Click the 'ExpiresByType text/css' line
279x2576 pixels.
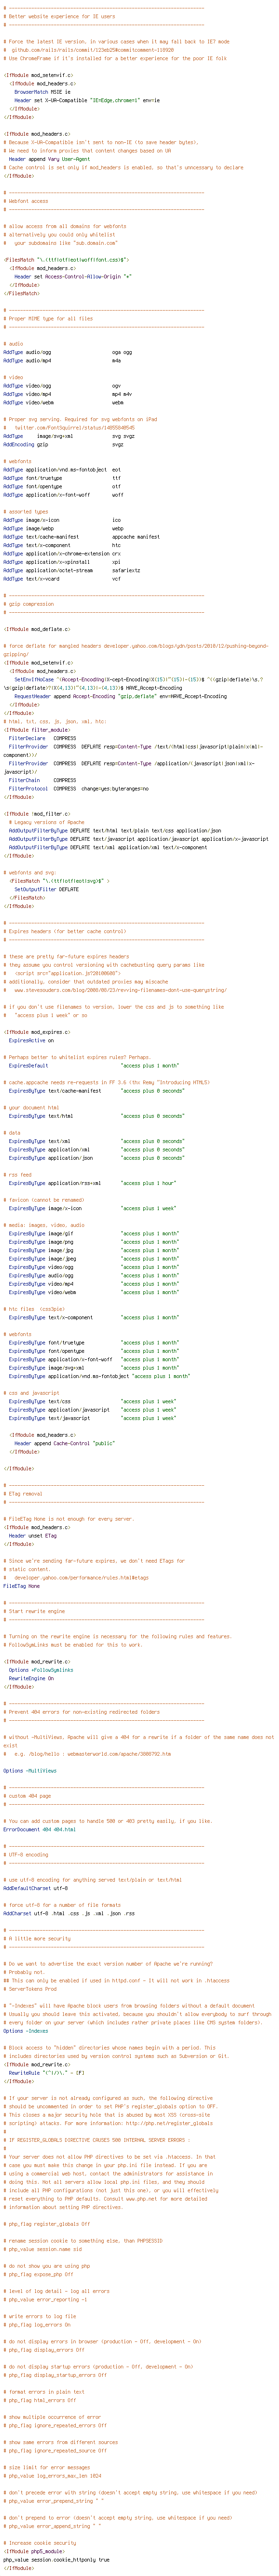pyautogui.click(x=93, y=1401)
